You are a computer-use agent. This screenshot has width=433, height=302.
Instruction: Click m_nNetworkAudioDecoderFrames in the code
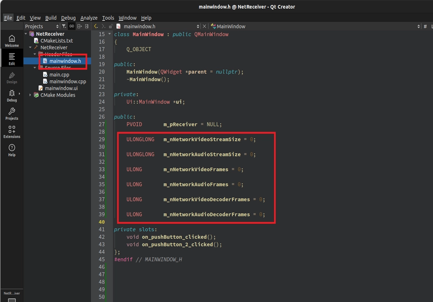tap(207, 214)
